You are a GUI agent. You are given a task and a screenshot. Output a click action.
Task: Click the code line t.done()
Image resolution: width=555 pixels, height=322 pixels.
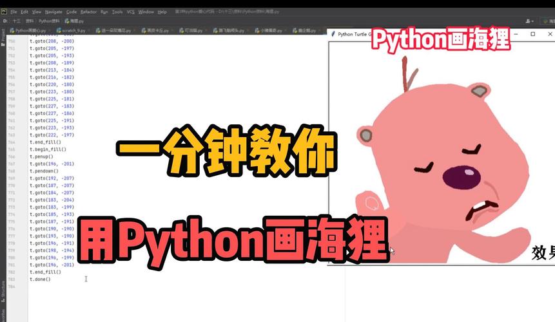(x=40, y=279)
